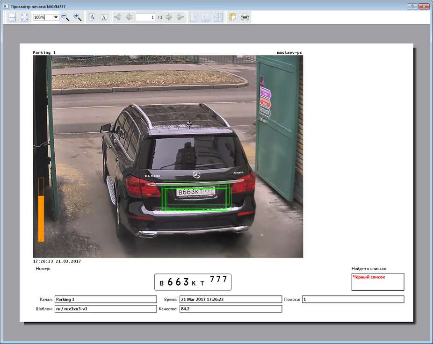Click the Fit Width toolbar icon

pyautogui.click(x=13, y=17)
